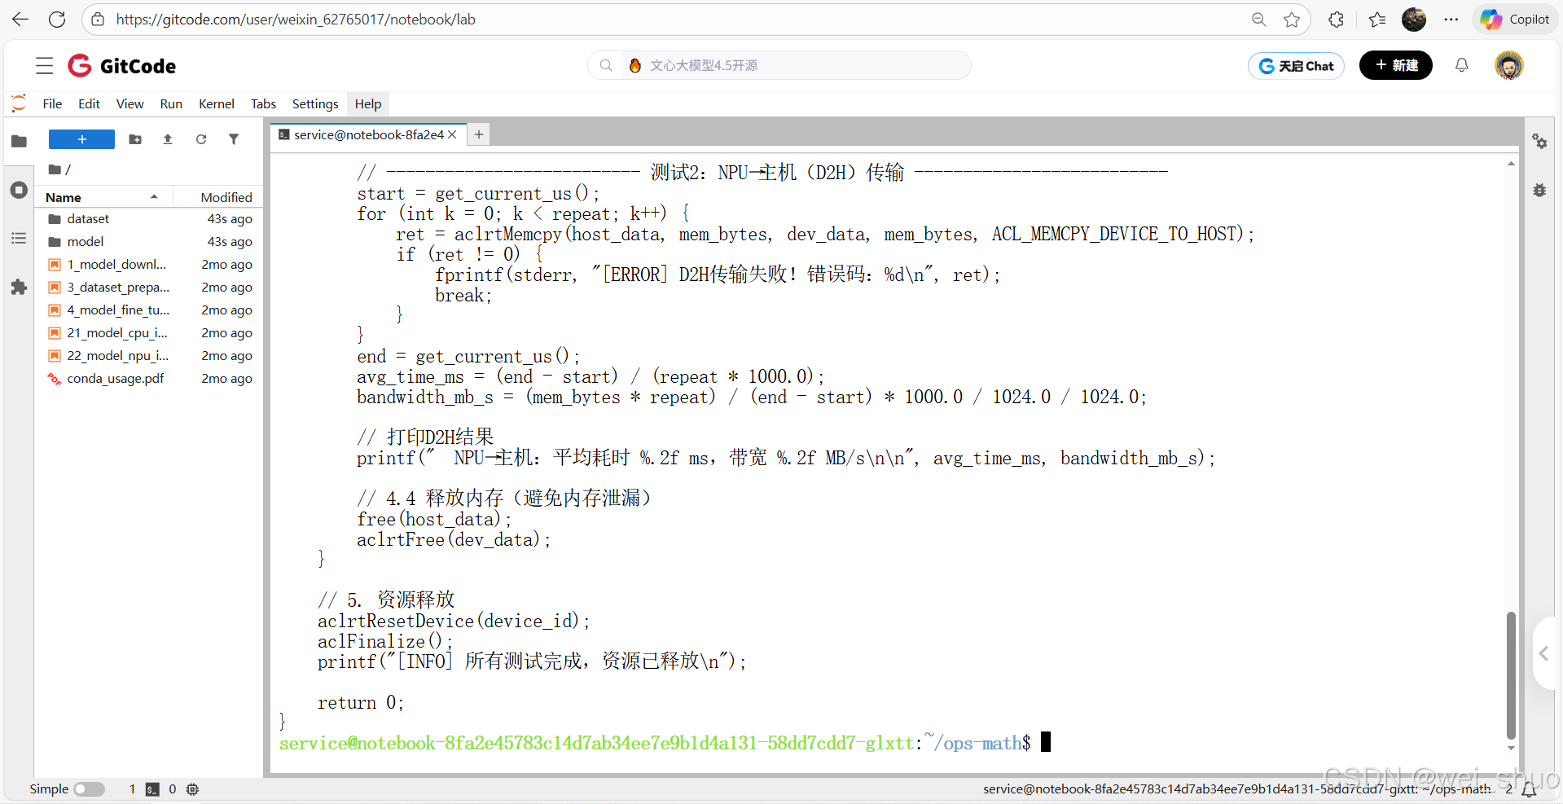
Task: Open browser settings and more menu
Action: (x=1451, y=20)
